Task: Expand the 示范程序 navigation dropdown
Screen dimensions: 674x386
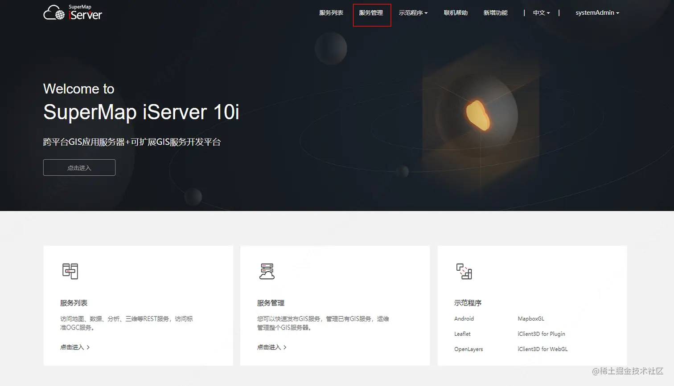Action: [413, 13]
